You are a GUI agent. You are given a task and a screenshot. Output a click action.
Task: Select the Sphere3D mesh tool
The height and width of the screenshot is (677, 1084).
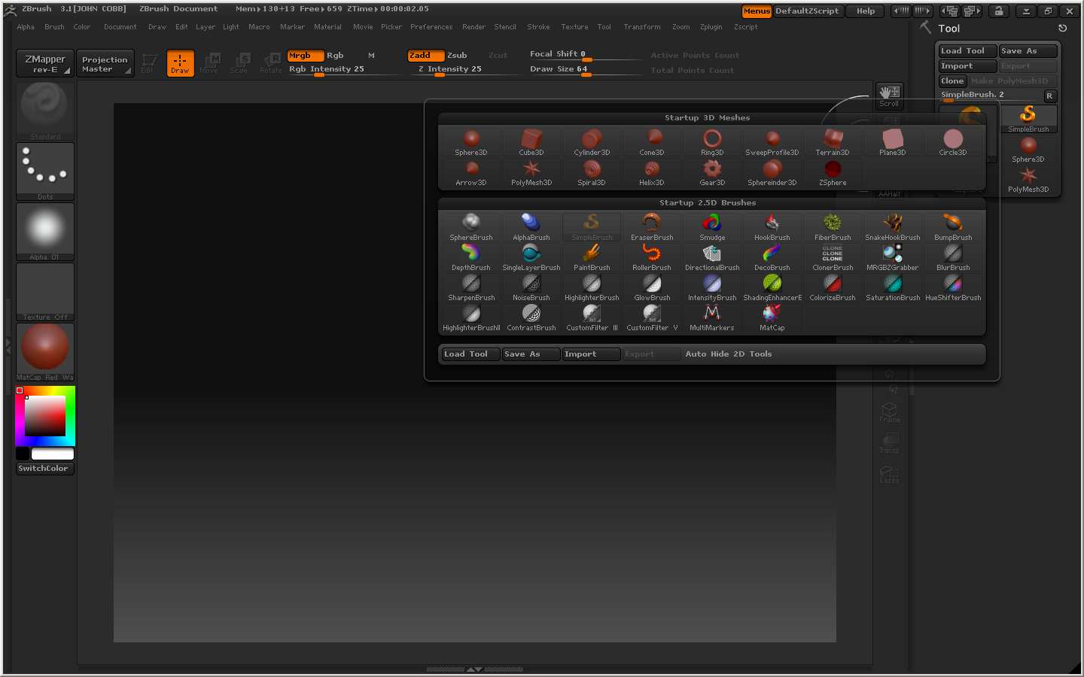click(471, 141)
